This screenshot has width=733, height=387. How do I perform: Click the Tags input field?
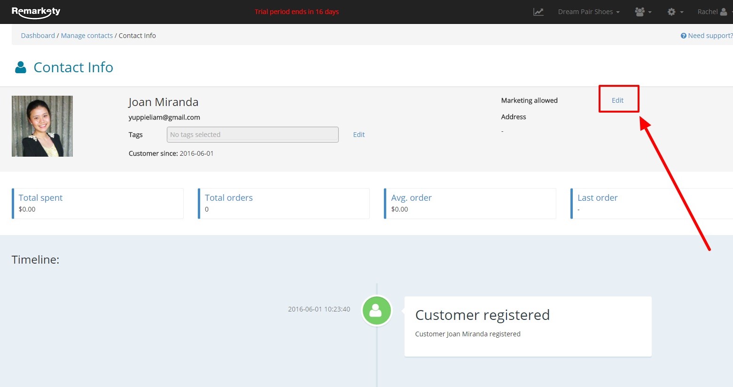[253, 135]
